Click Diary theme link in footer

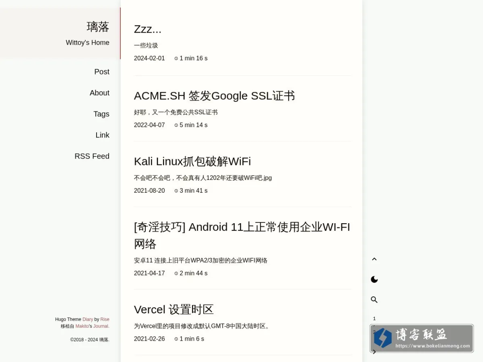[x=88, y=319]
